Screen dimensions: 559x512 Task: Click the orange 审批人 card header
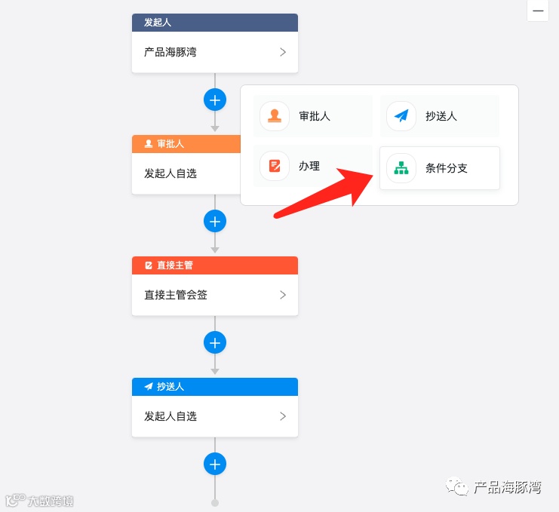click(186, 144)
